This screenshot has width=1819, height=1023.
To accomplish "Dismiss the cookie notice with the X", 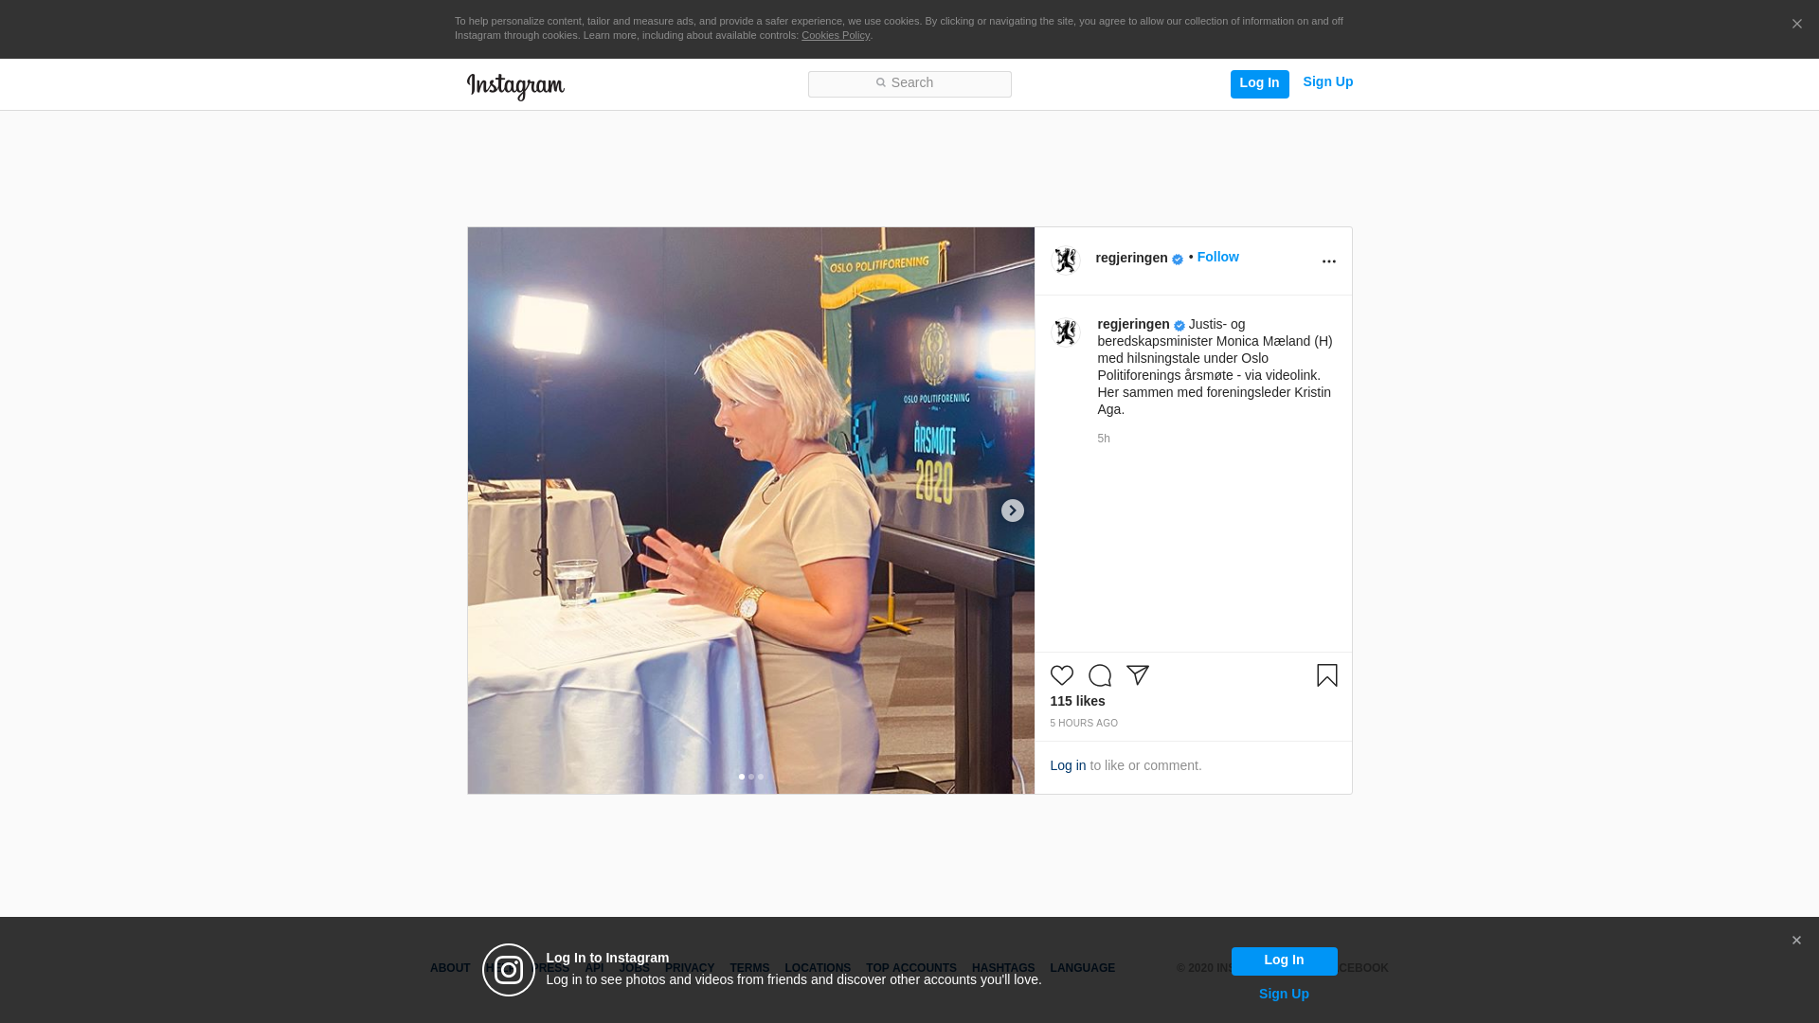I will 1796,24.
